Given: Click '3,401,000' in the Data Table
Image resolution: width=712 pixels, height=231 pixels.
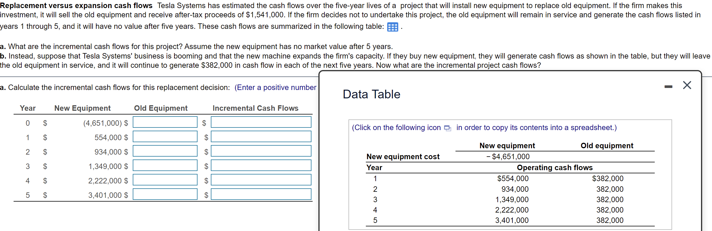Looking at the screenshot, I should pyautogui.click(x=512, y=220).
